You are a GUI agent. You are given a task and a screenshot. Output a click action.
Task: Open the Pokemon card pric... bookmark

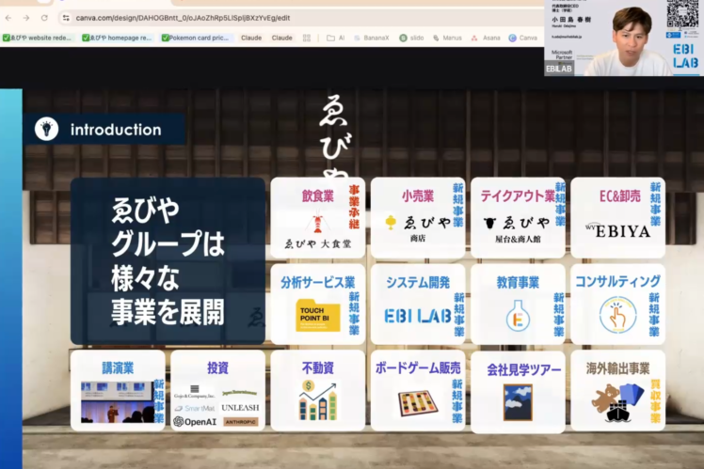point(195,38)
